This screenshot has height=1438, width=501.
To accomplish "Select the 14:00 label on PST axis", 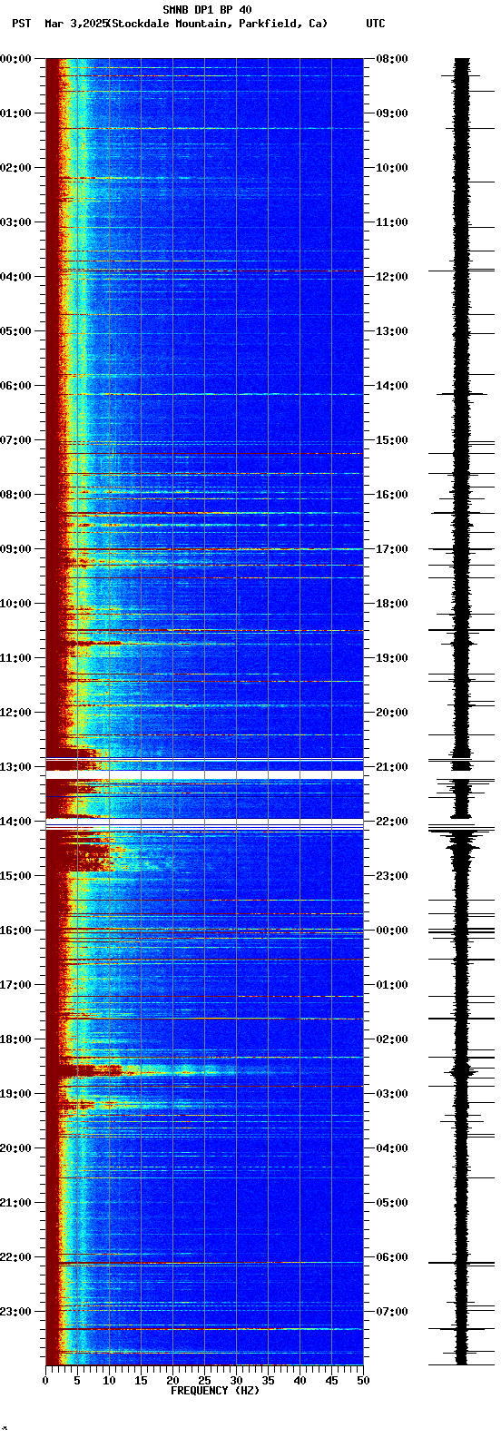I will (x=15, y=822).
